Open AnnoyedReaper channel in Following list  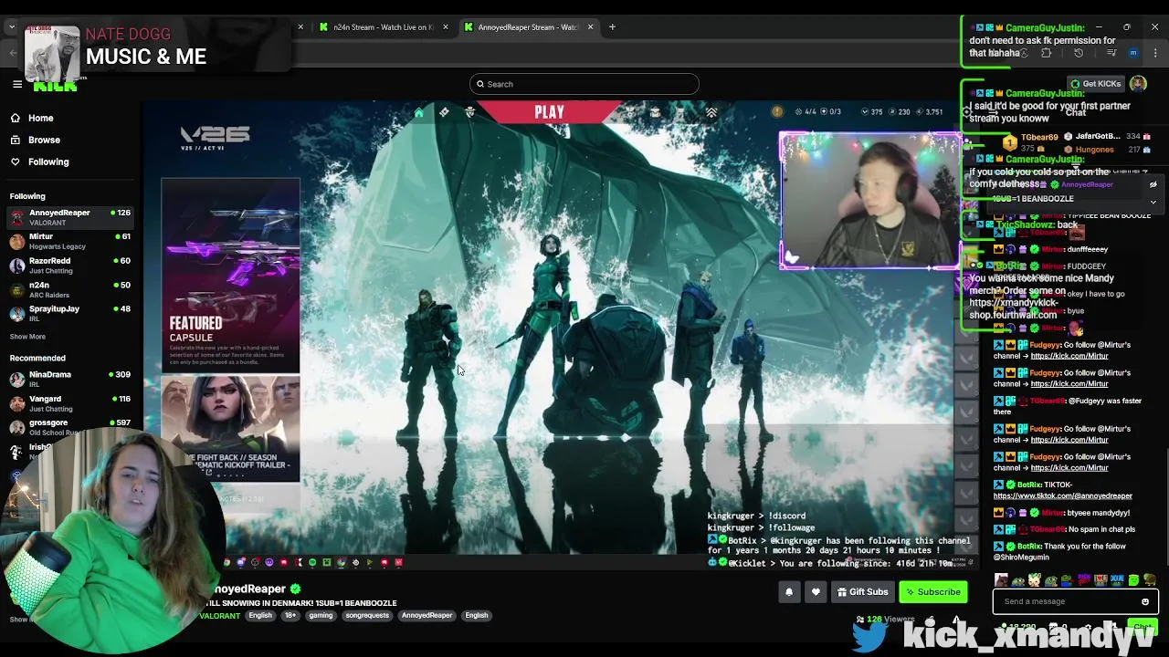click(69, 217)
